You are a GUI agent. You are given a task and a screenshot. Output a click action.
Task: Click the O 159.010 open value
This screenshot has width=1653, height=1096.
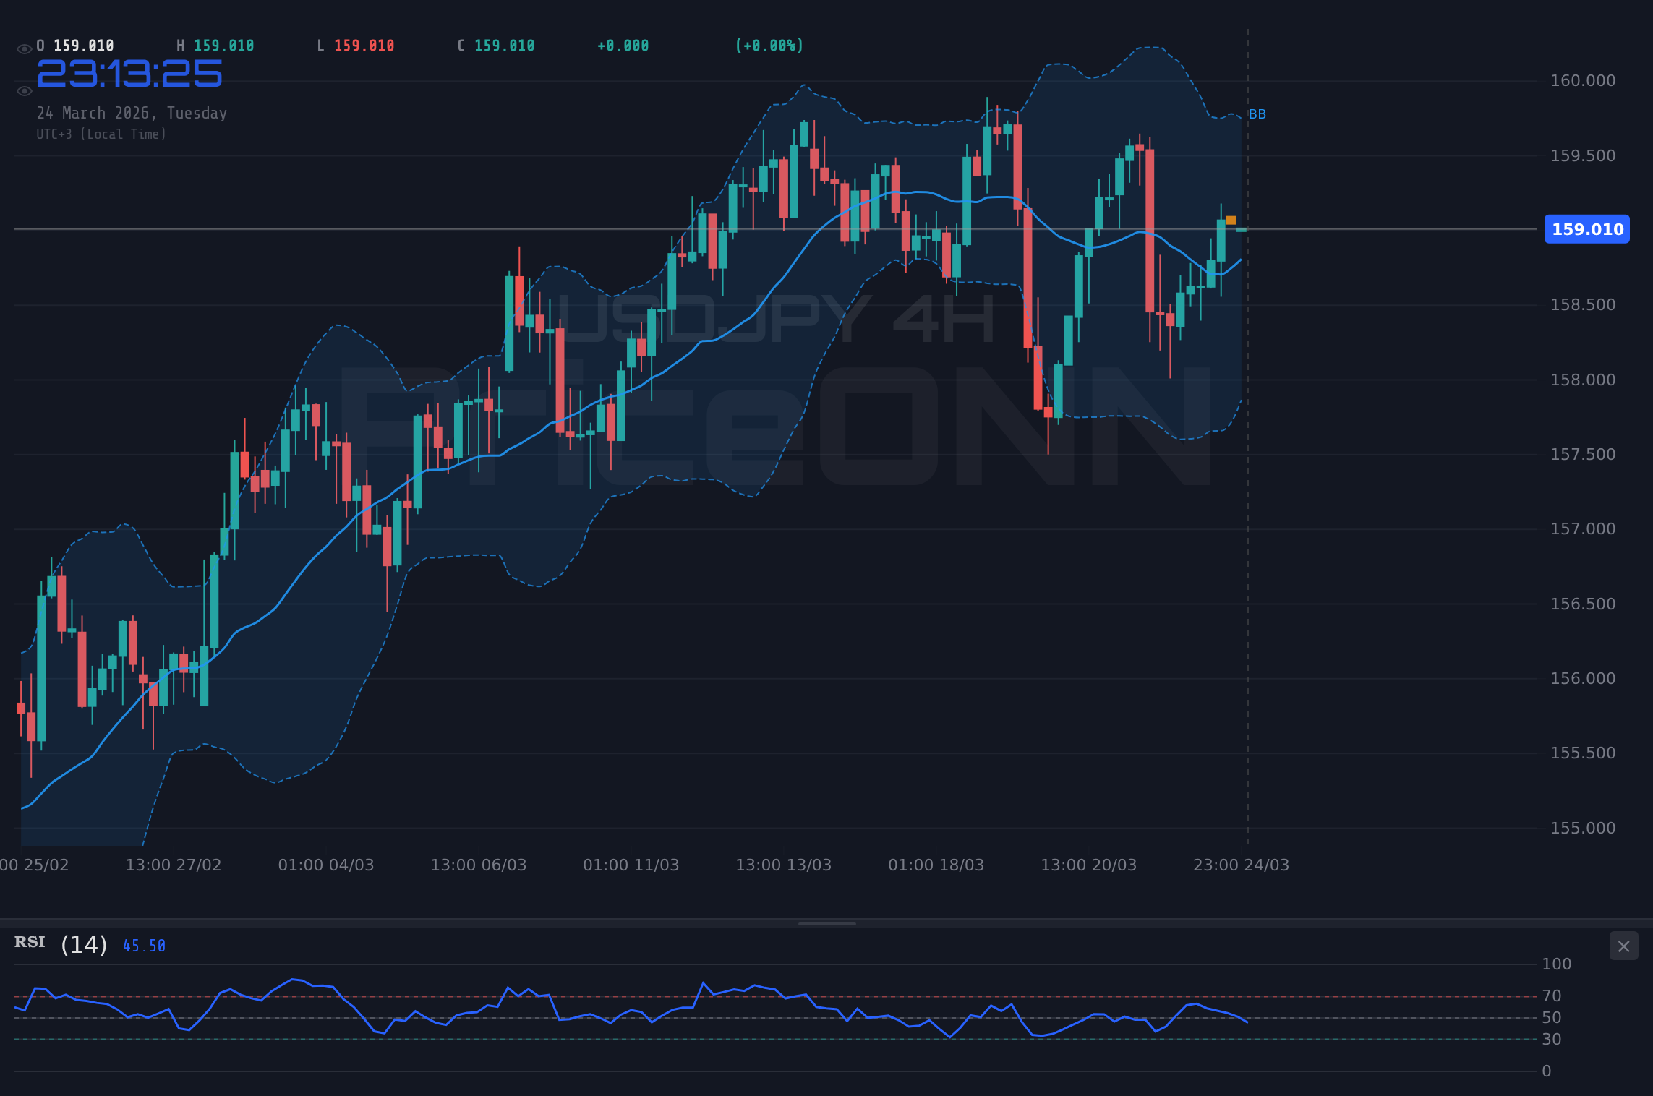point(76,45)
